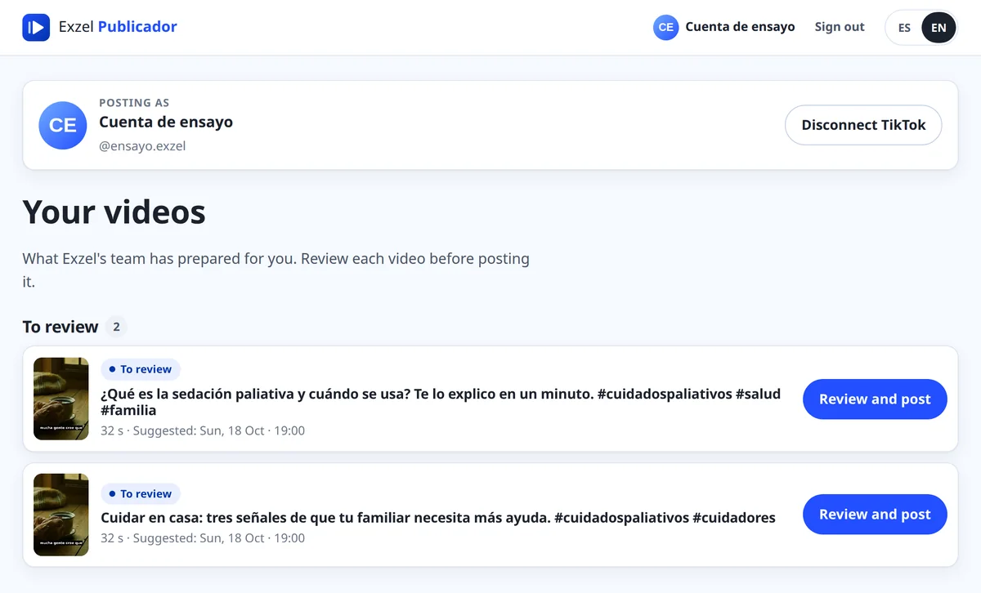Open thumbnail of the sedación paliativa video
Screen dimensions: 981x593
pyautogui.click(x=60, y=399)
